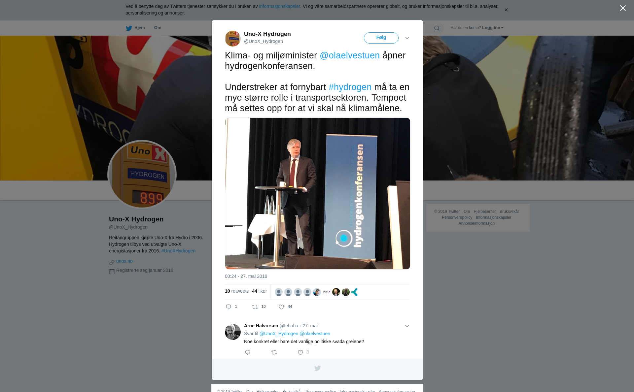Retweet the Uno-X Hydrogen tweet
Screen dimensions: 634x392
coord(255,307)
